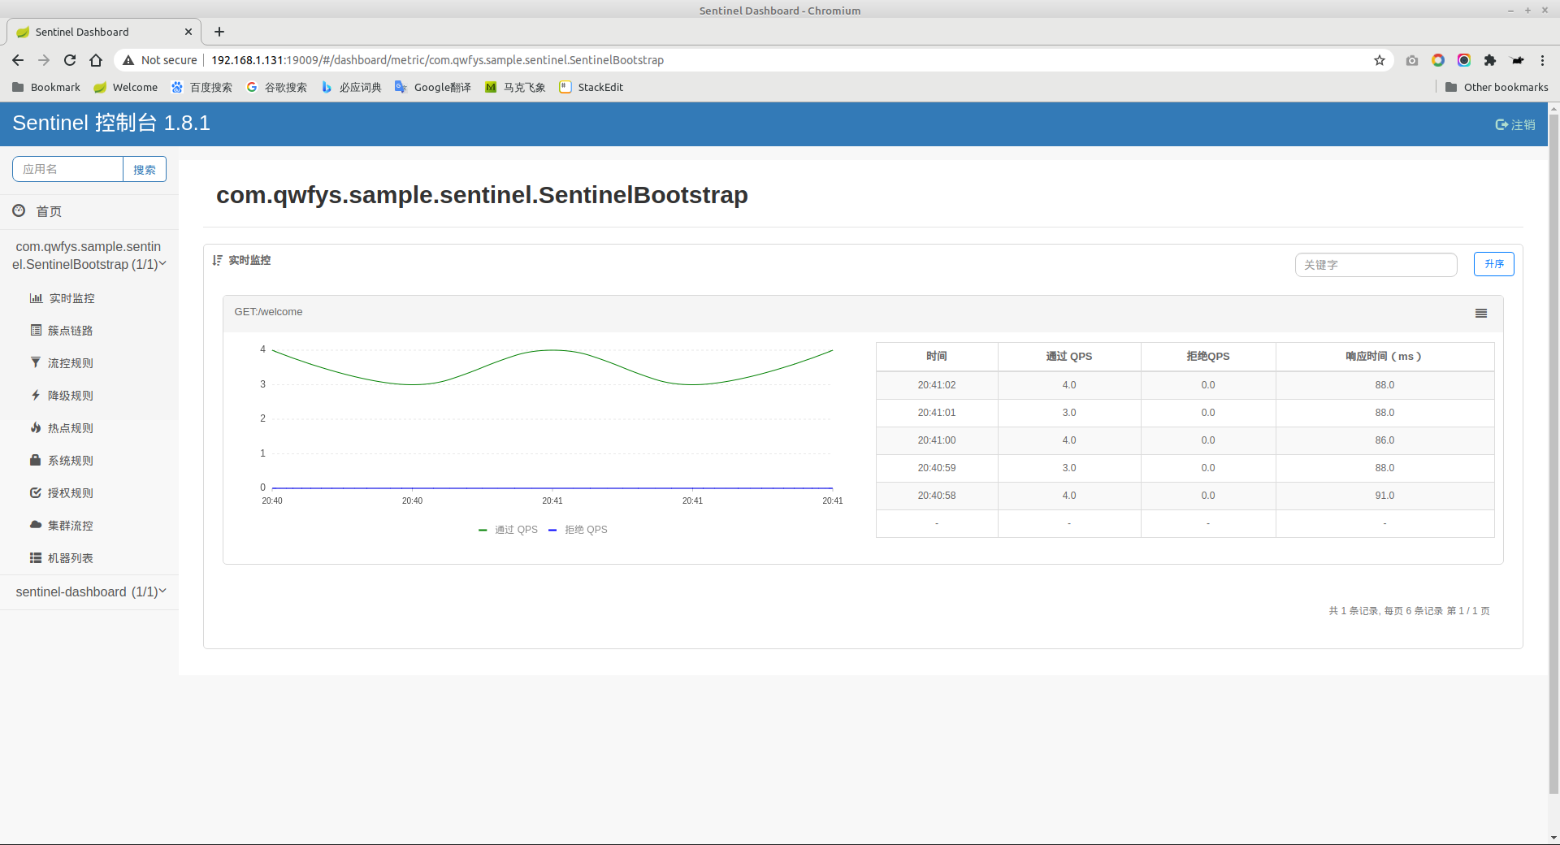Collapse com.qwfys.sample.sentinel.SentinelBootstrap app menu
1560x845 pixels.
tap(89, 255)
